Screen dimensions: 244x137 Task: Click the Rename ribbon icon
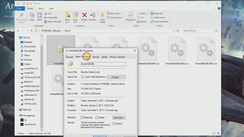coord(93,15)
